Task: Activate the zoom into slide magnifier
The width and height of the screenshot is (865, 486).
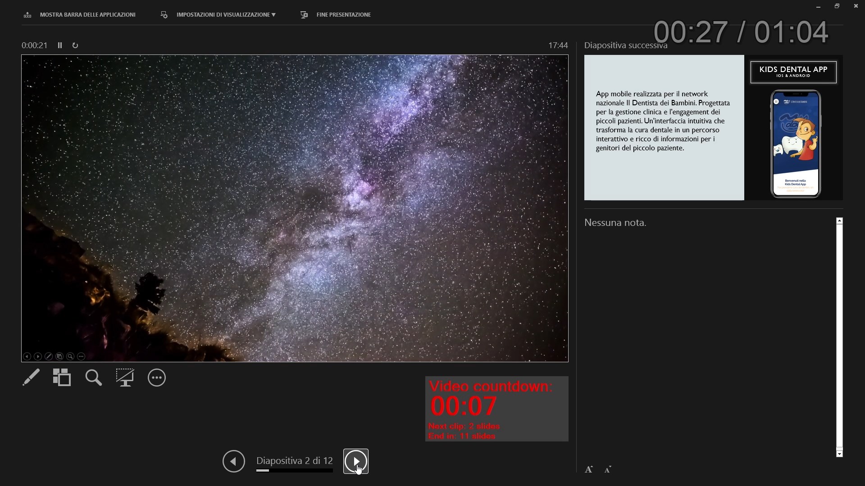Action: click(93, 378)
